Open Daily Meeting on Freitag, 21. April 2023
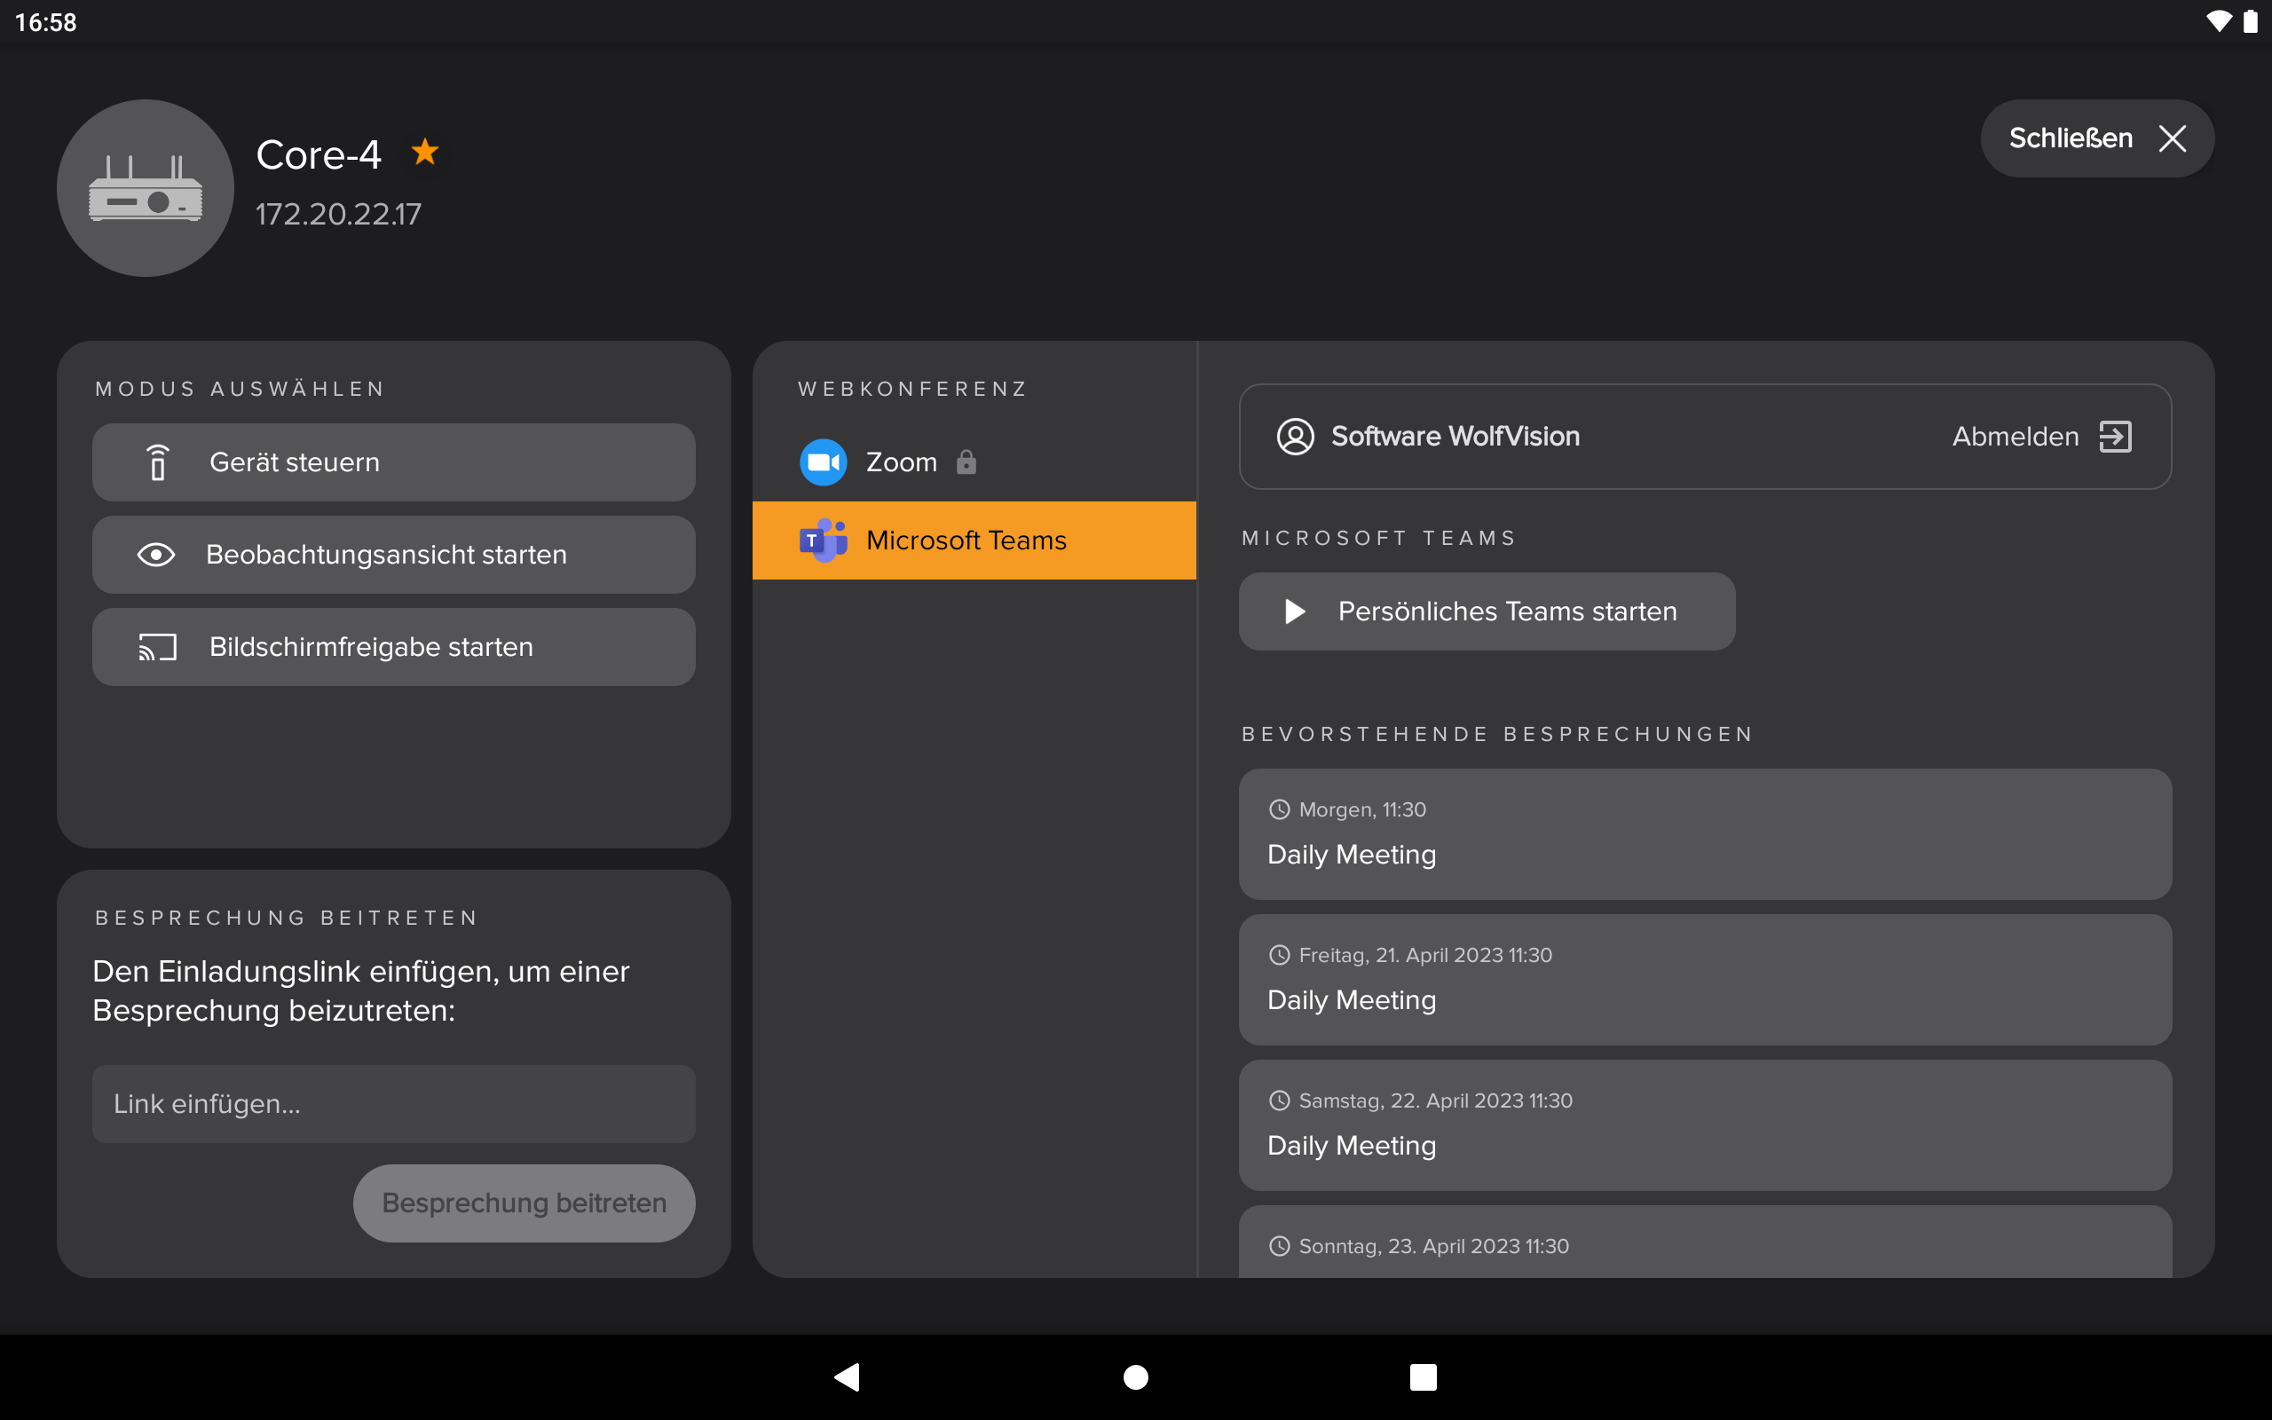 tap(1705, 980)
